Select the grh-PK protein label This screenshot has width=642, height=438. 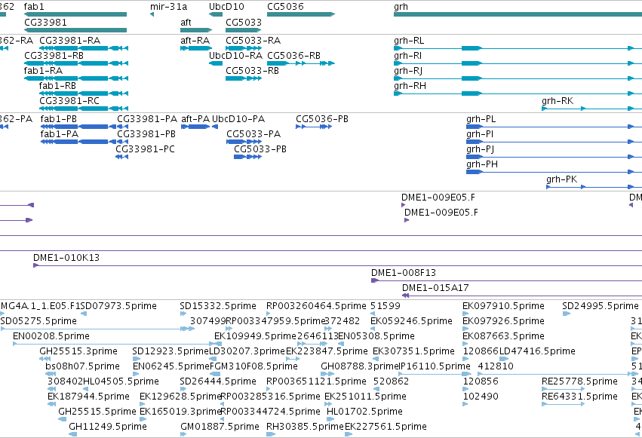click(x=562, y=179)
